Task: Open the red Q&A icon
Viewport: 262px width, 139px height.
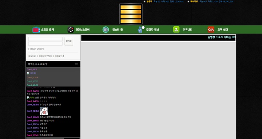Action: tap(211, 30)
